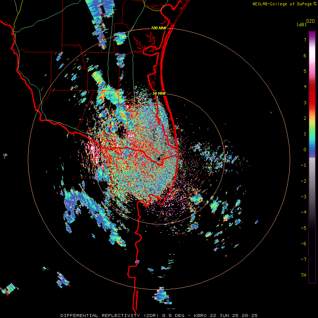This screenshot has height=318, width=318.
Task: Click the -3 value on the dB scale
Action: 304,197
